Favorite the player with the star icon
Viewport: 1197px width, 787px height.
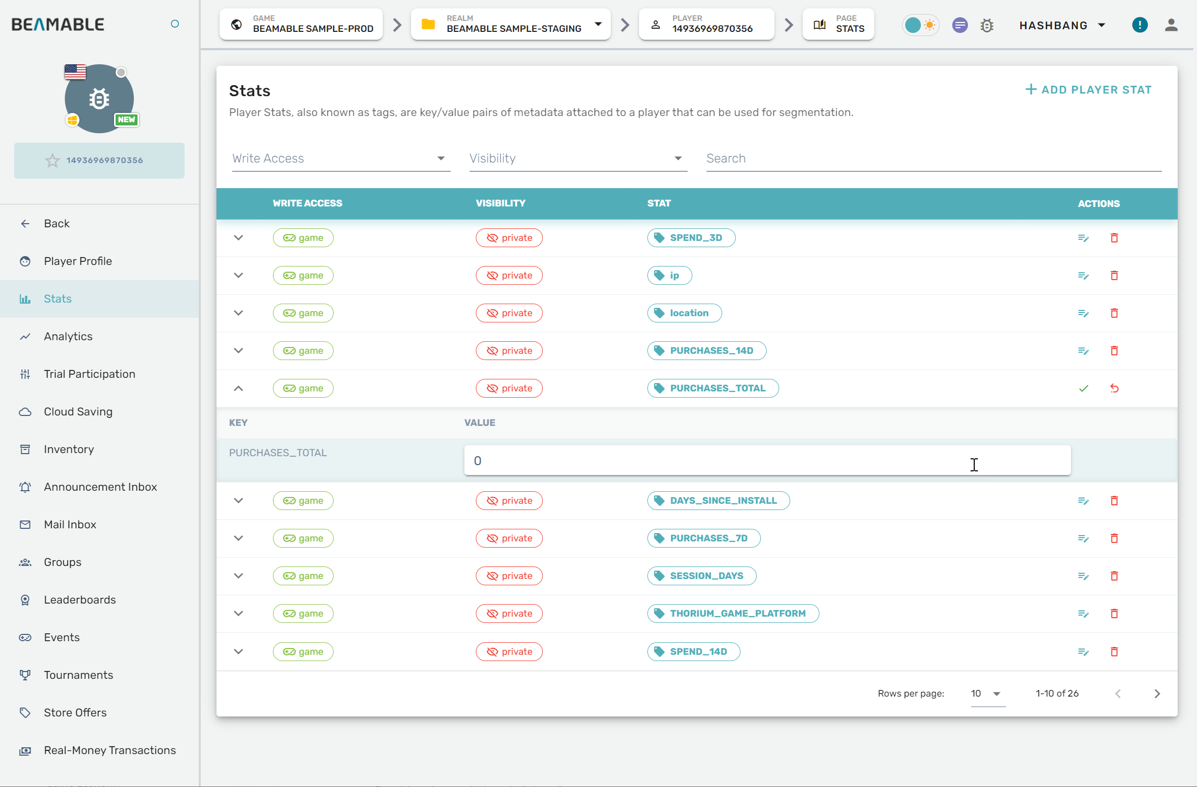point(52,160)
